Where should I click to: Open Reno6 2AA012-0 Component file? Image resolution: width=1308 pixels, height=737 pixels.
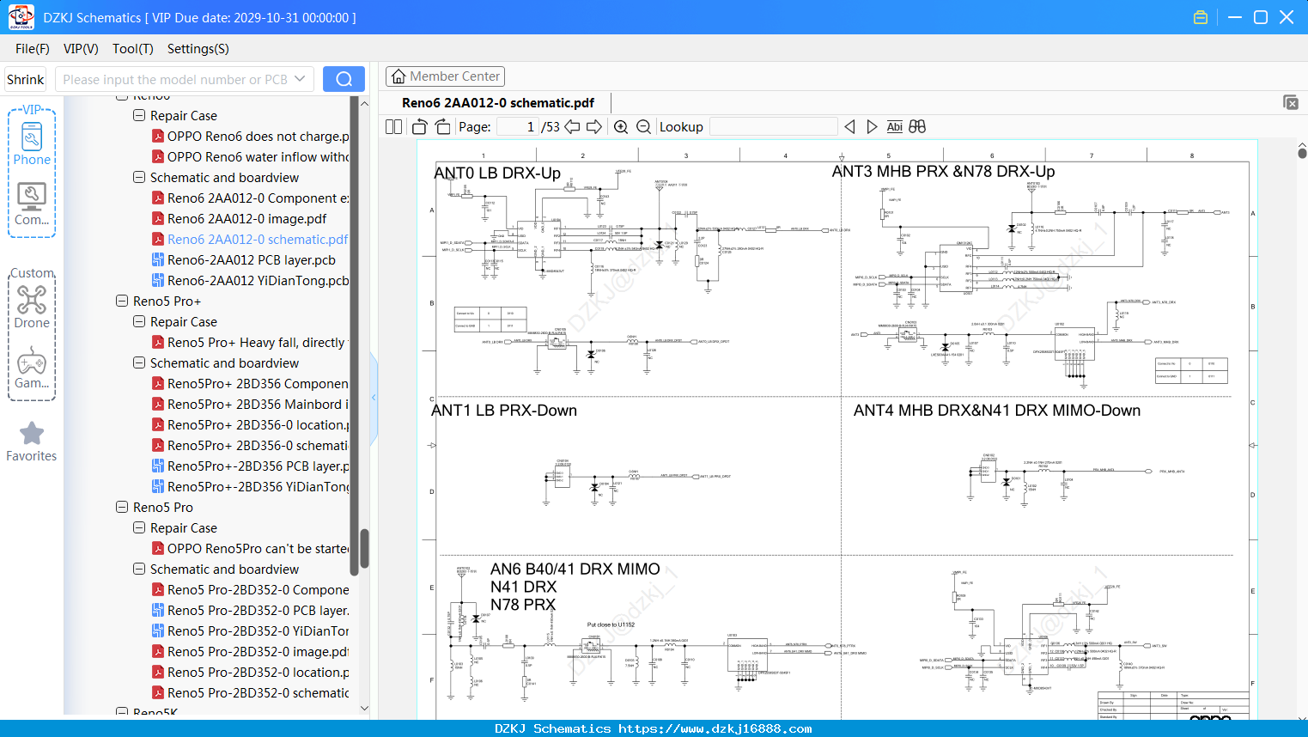coord(259,198)
